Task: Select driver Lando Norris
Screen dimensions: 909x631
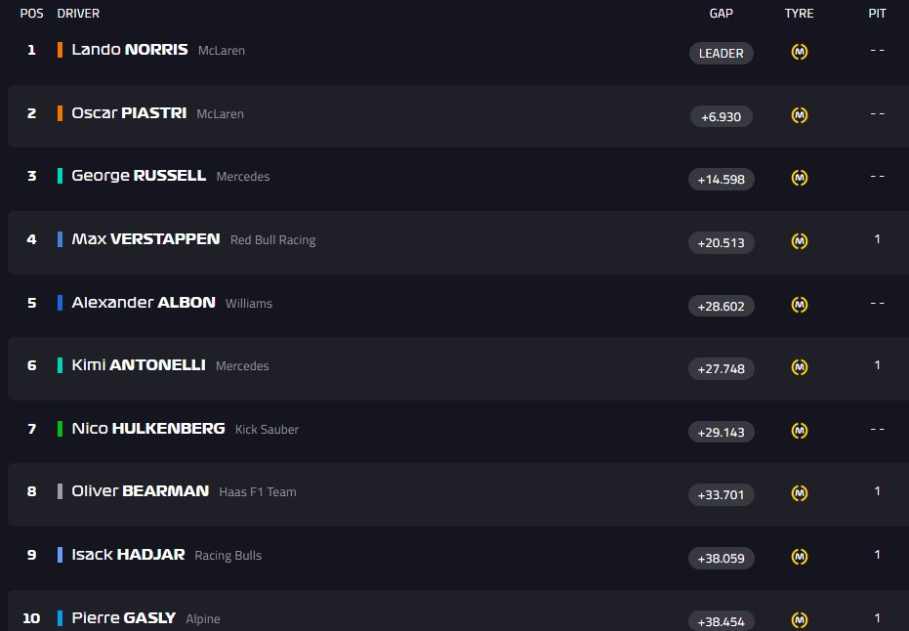Action: [129, 50]
